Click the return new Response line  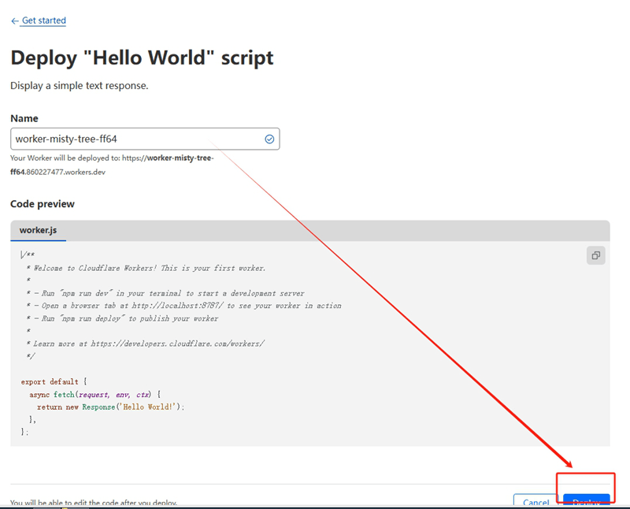(110, 407)
